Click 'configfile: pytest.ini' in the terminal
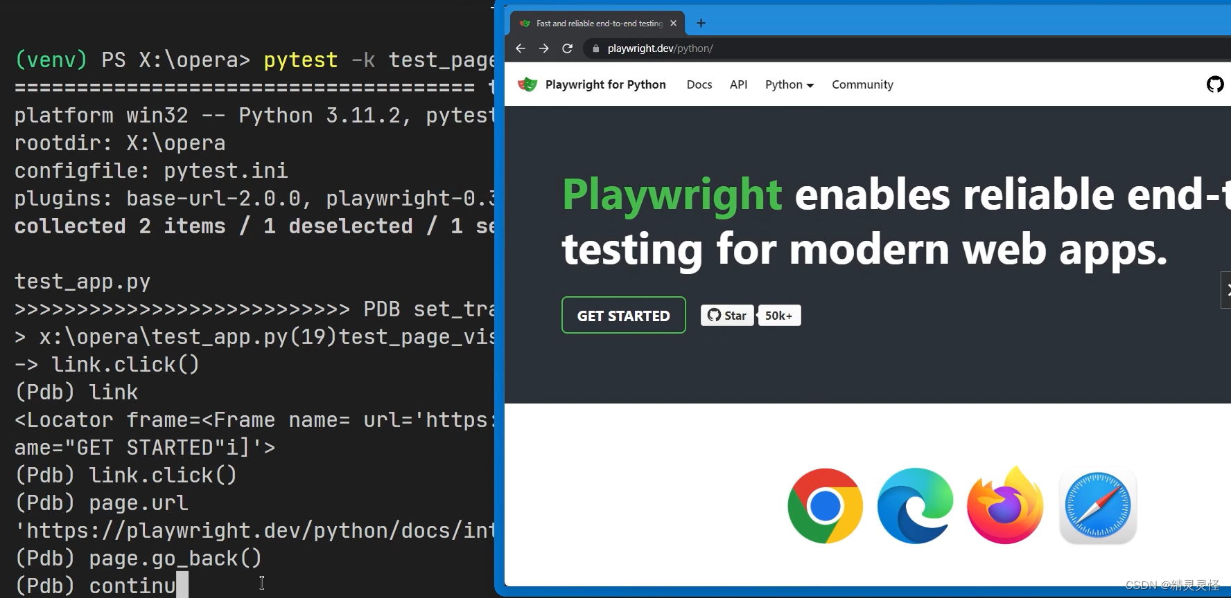 (x=151, y=171)
